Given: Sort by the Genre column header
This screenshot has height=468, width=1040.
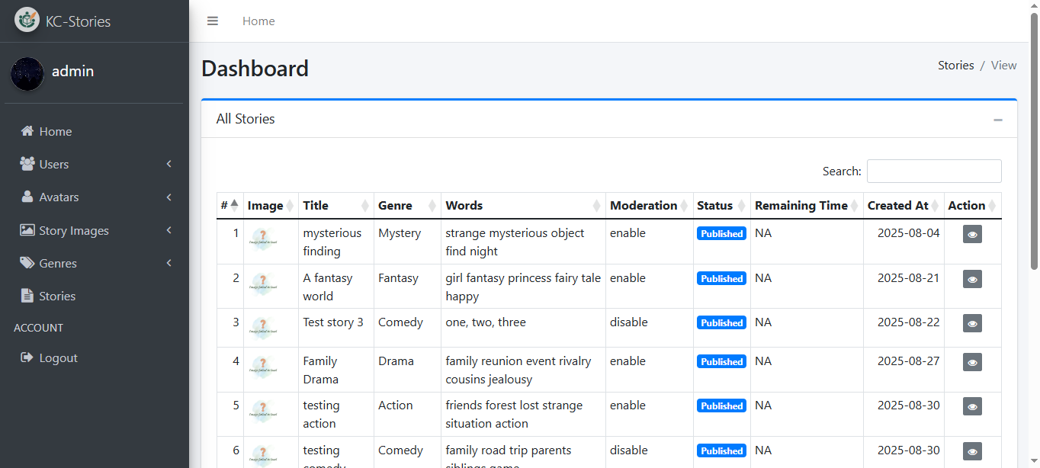Looking at the screenshot, I should 407,205.
